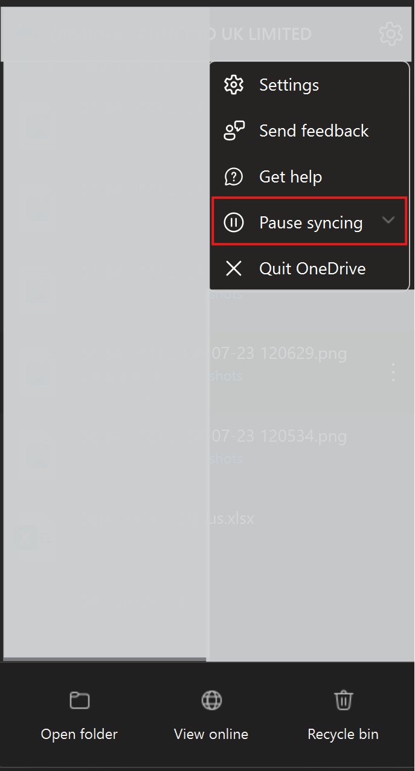Open the file ending 120534.png
Viewport: 415px width, 771px height.
pyautogui.click(x=278, y=436)
